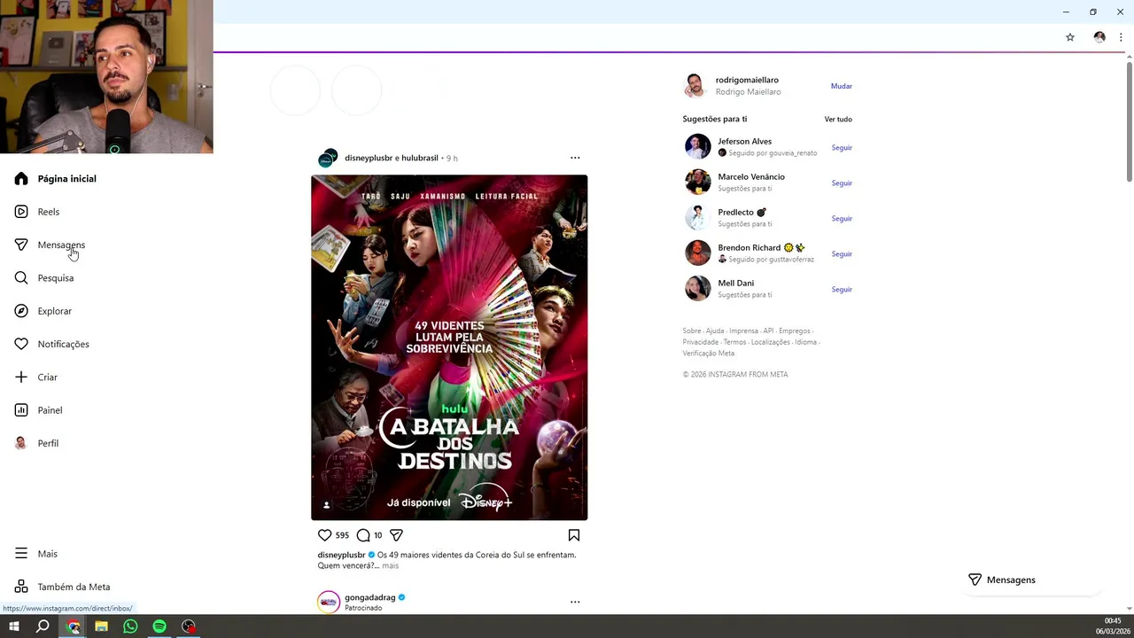This screenshot has height=638, width=1134.
Task: Open Marcelo Venâncio profile picture
Action: (698, 182)
